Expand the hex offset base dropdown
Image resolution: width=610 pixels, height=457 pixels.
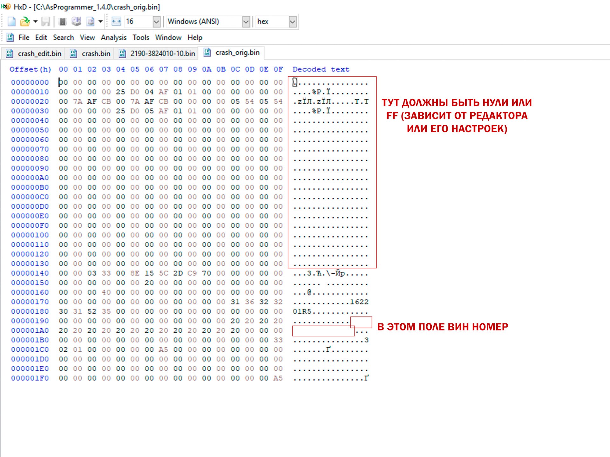292,22
